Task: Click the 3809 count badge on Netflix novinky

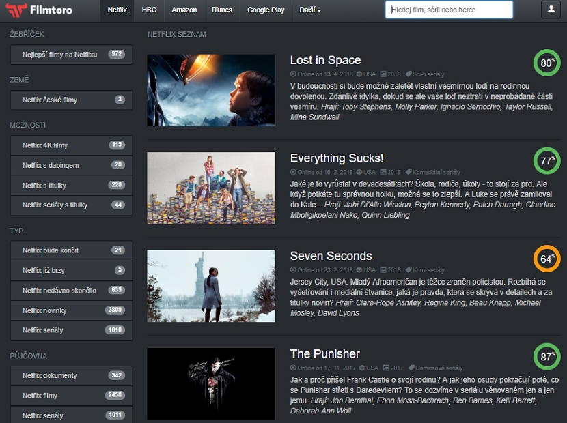Action: 115,310
